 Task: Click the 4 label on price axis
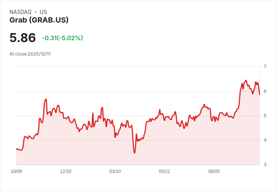265,140
